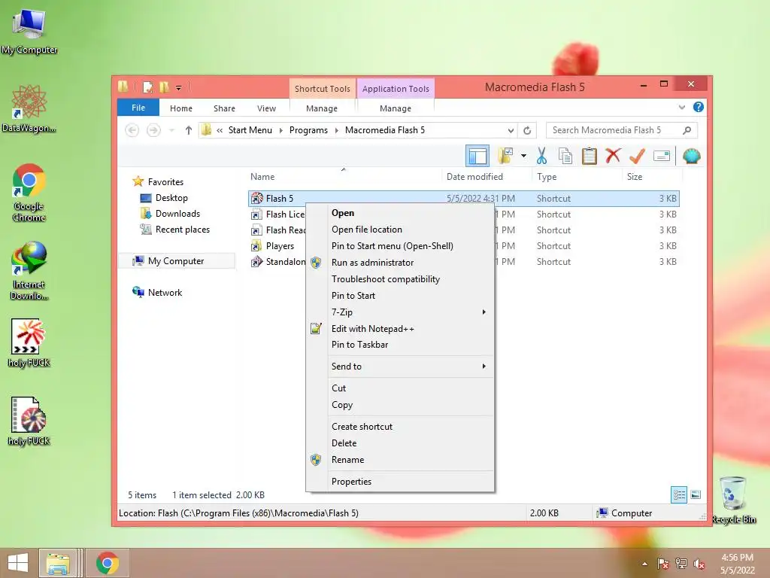
Task: Open Customize Quick Access Toolbar dropdown
Action: point(178,88)
